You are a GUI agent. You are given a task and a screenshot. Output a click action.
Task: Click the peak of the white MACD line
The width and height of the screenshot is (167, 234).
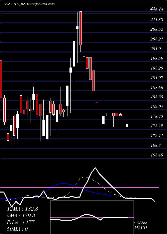click(95, 168)
